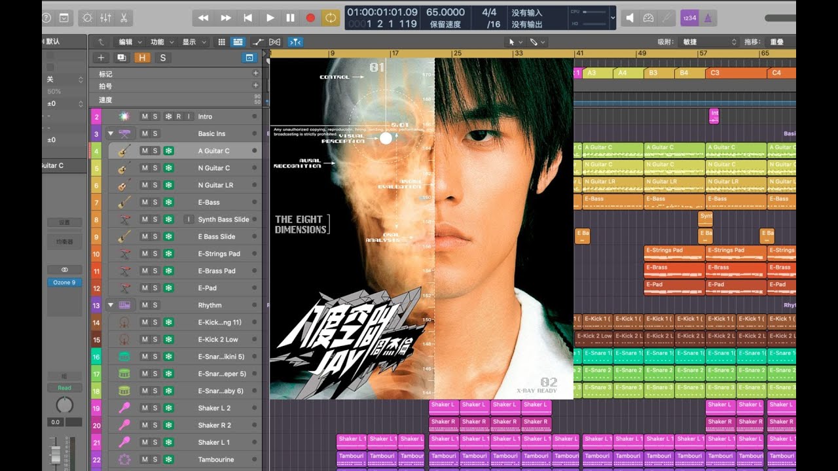
Task: Open the Editors scissors icon
Action: (123, 18)
